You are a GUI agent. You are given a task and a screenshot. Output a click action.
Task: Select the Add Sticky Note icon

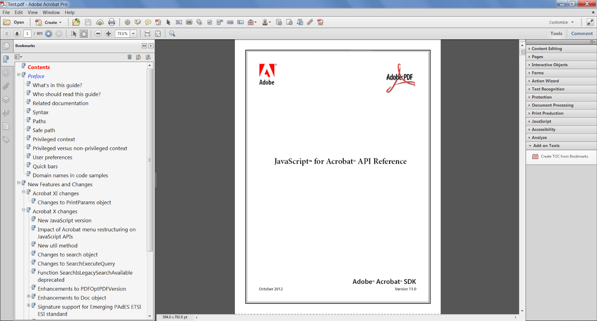(148, 22)
